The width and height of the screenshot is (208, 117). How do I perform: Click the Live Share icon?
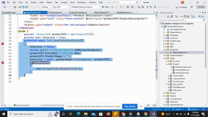tap(176, 7)
